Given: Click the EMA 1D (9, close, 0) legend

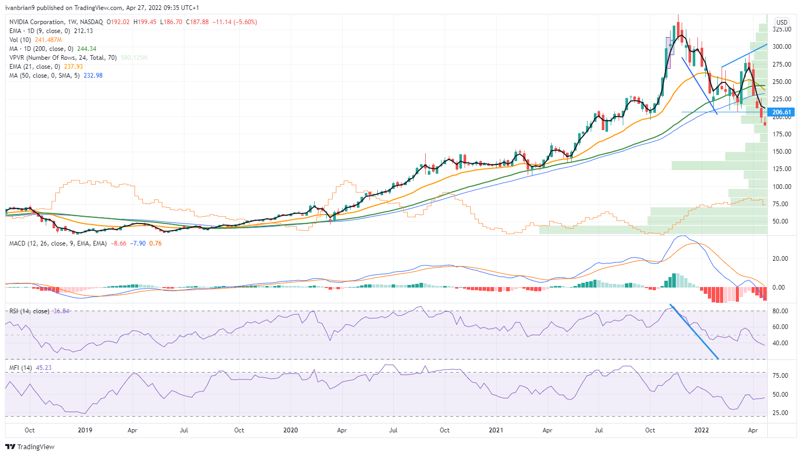Looking at the screenshot, I should tap(40, 31).
